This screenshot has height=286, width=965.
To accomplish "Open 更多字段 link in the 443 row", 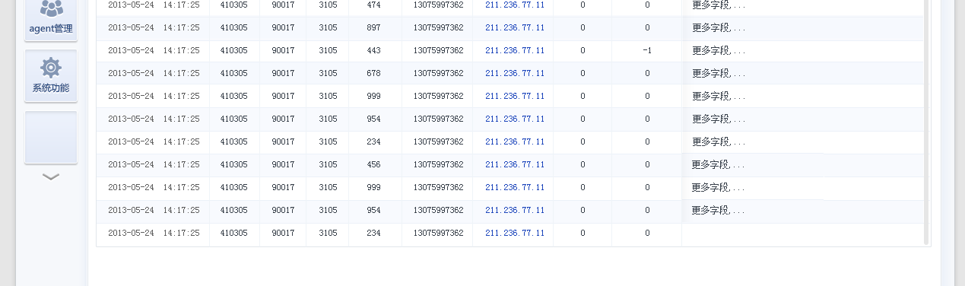I will click(719, 50).
